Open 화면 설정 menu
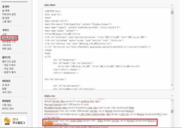The width and height of the screenshot is (182, 128). tap(7, 49)
